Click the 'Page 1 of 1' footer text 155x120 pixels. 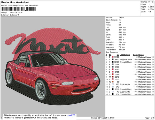[x=149, y=118]
